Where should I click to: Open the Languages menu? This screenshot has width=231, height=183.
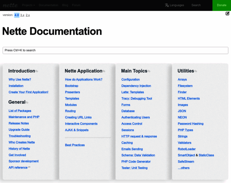tap(174, 5)
